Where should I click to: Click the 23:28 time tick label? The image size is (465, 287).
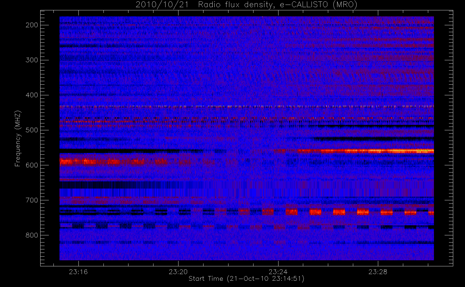tap(378, 272)
